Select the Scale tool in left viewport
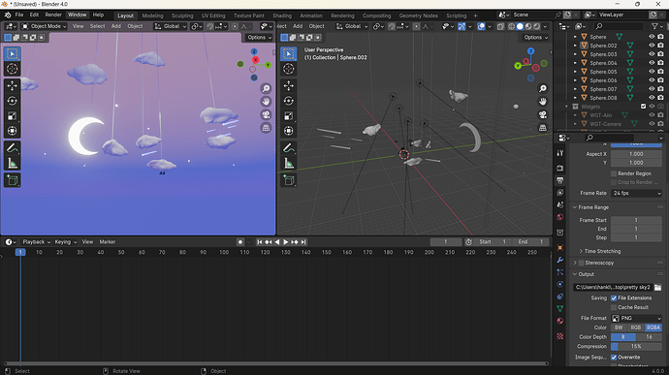The width and height of the screenshot is (669, 375). [12, 115]
